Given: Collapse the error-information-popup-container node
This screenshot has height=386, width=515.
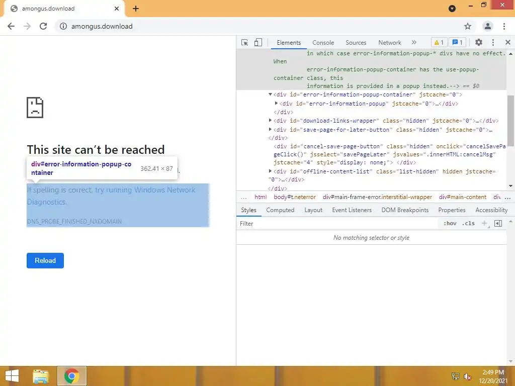Looking at the screenshot, I should point(270,94).
